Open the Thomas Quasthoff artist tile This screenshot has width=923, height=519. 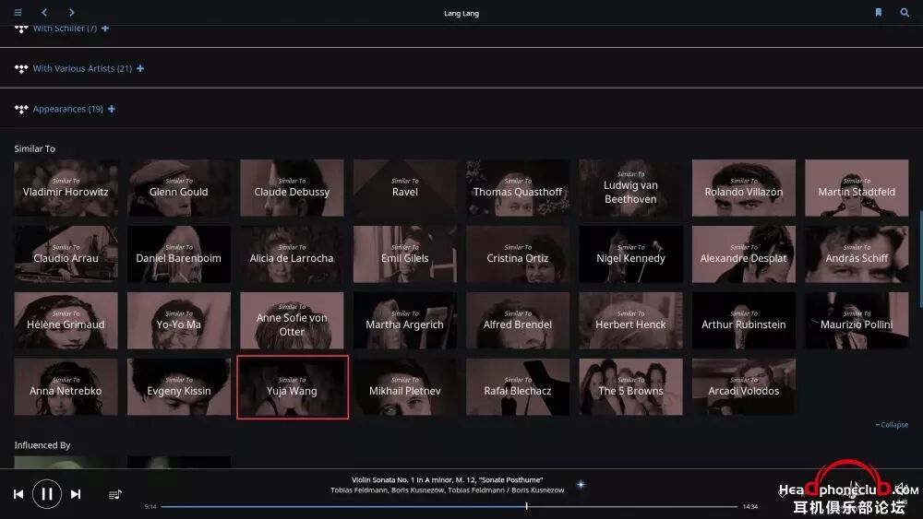(518, 188)
